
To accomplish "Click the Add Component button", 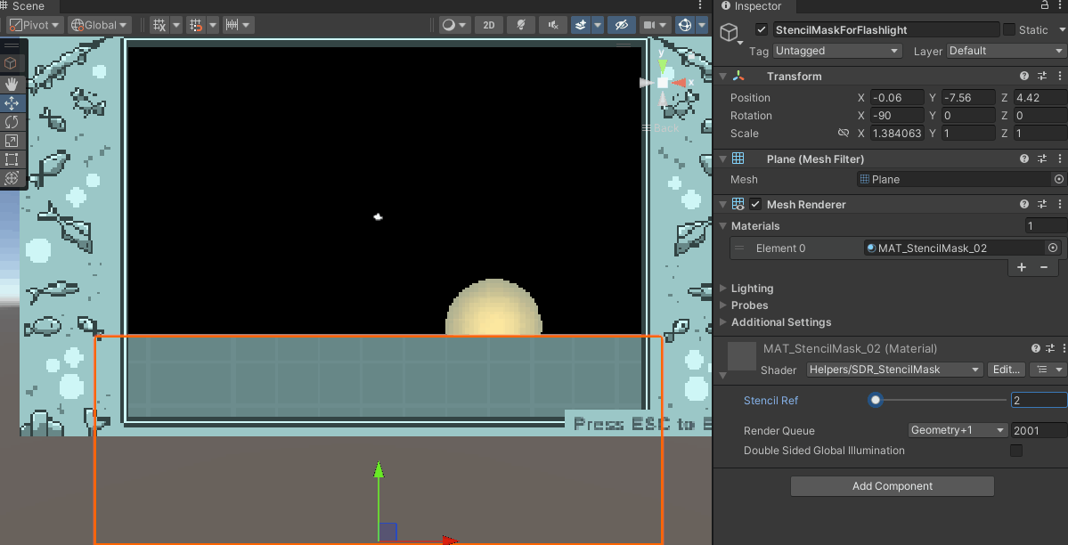I will (893, 485).
